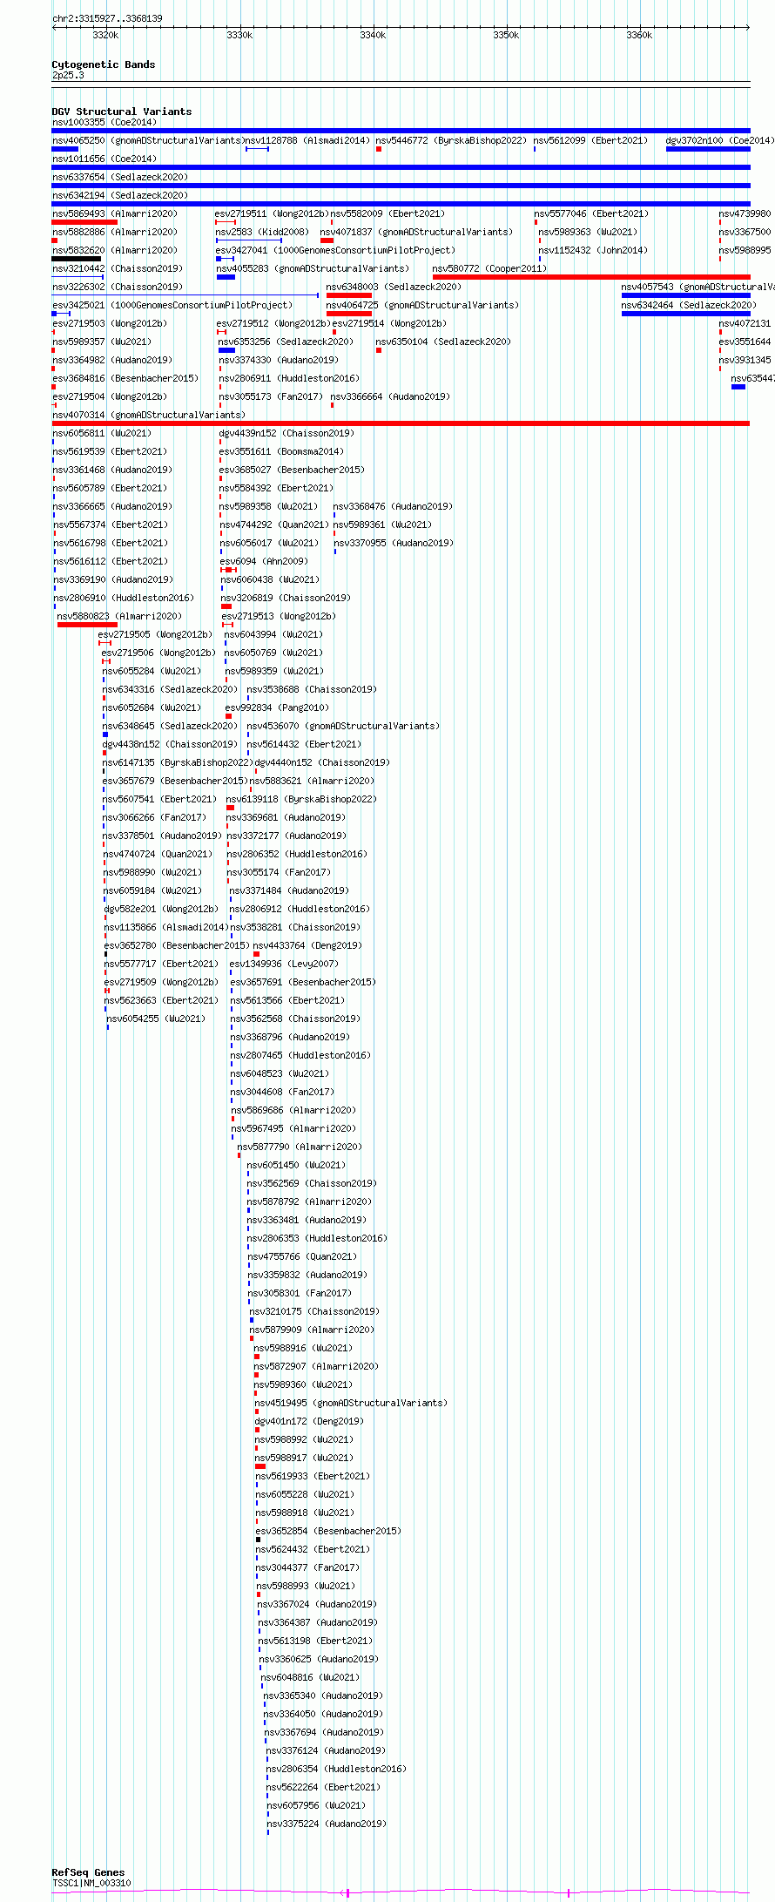Click the Cytogenetic Bands track title

click(104, 64)
